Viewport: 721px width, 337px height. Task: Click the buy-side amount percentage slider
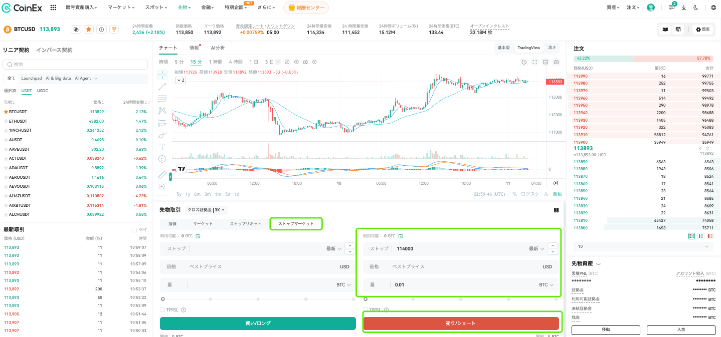point(258,299)
